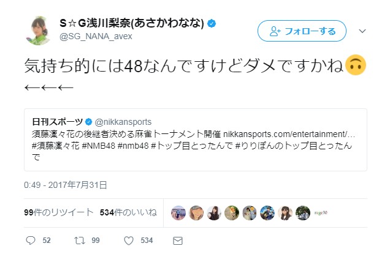
Task: Open the tweet timestamp 0:49 - 2017年7月31日
Action: (x=67, y=184)
